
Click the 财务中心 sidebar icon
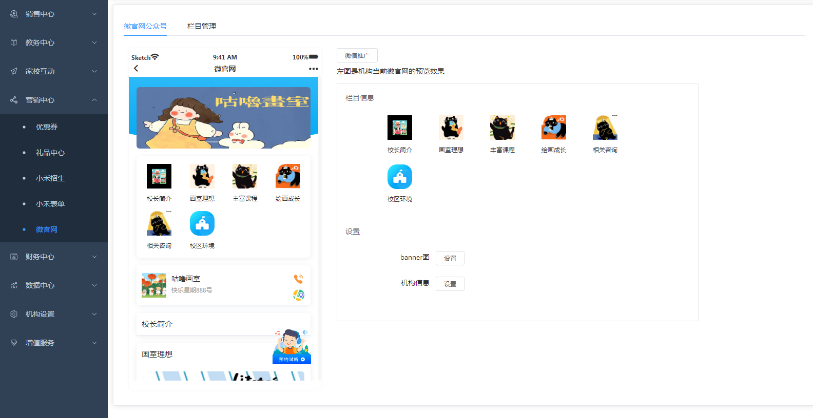click(14, 257)
